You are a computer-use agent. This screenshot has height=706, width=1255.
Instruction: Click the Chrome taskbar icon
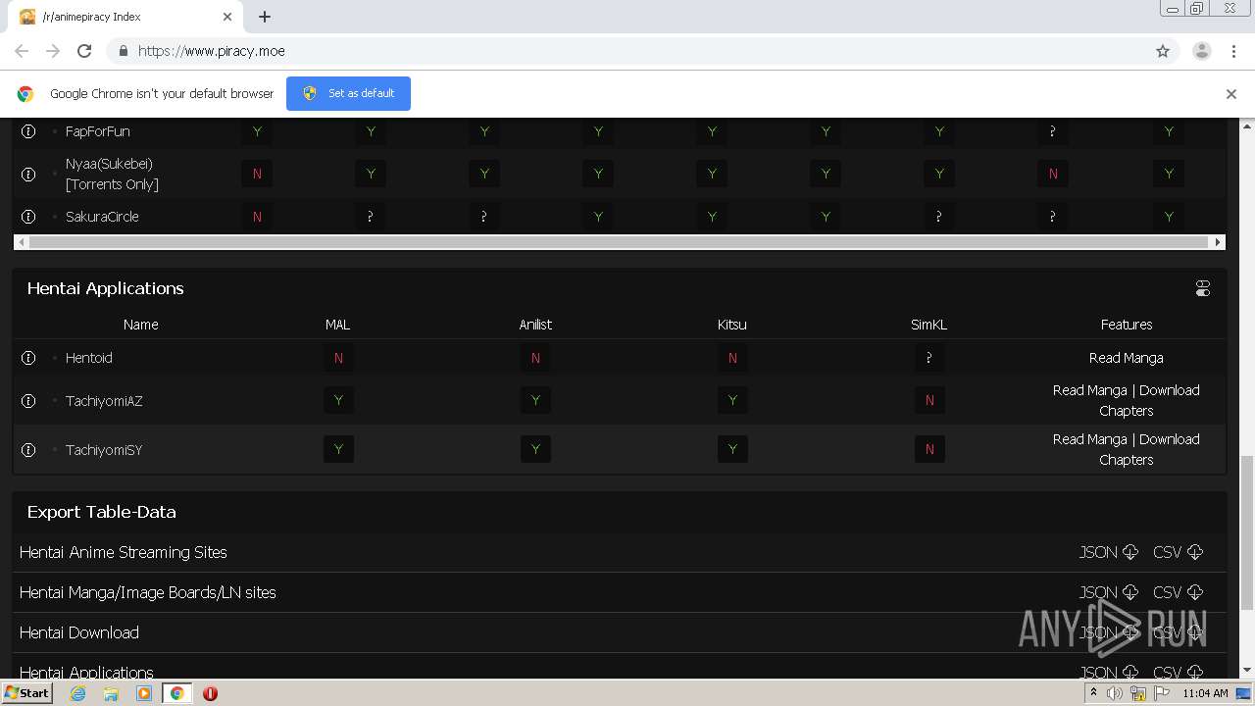(x=177, y=693)
